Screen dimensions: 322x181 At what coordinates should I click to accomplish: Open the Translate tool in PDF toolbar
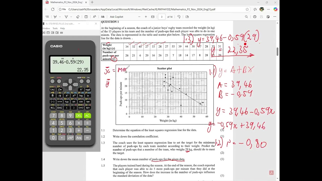[x=103, y=17]
